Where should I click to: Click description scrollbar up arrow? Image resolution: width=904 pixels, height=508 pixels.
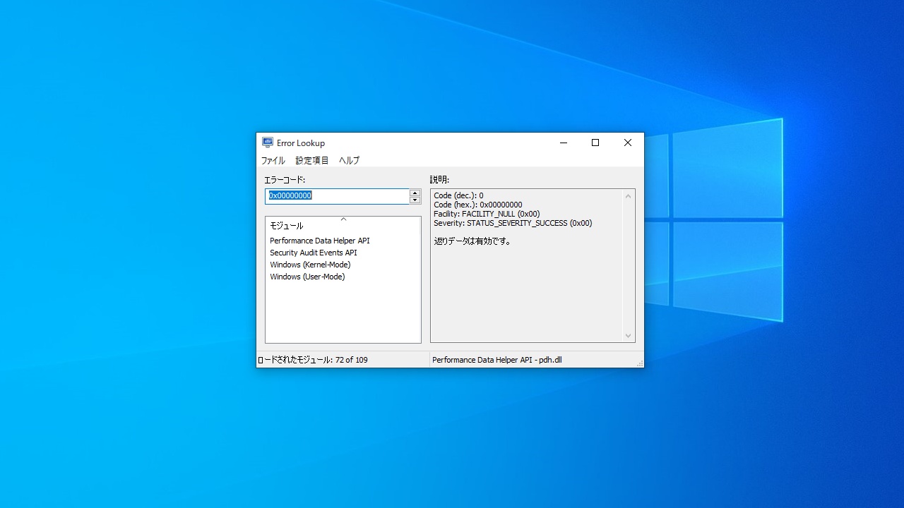[628, 196]
